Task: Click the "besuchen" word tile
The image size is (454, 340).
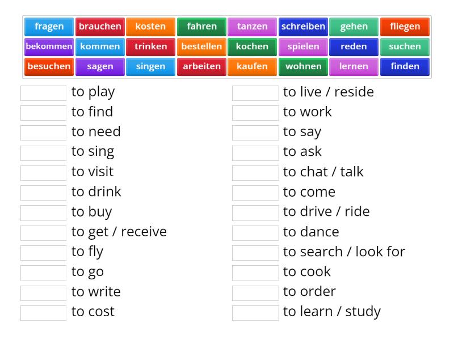Action: coord(49,66)
